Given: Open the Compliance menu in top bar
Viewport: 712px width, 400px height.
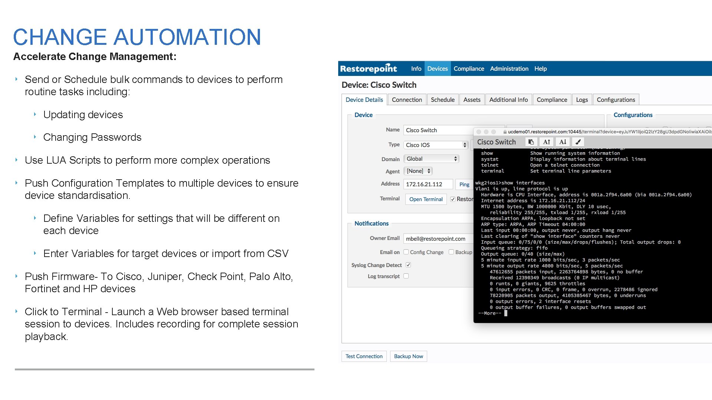Looking at the screenshot, I should pos(469,69).
